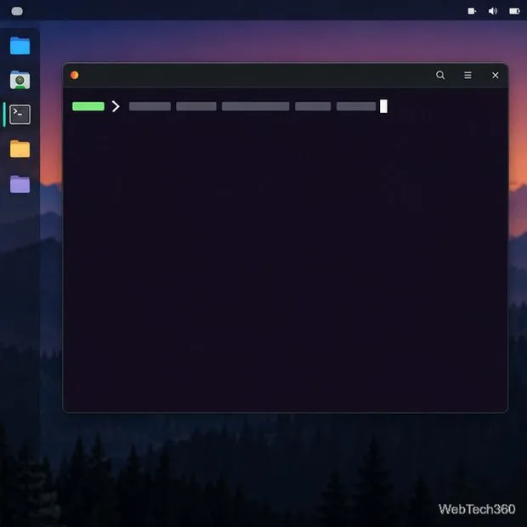The width and height of the screenshot is (527, 527).
Task: Close the terminal window
Action: click(495, 76)
